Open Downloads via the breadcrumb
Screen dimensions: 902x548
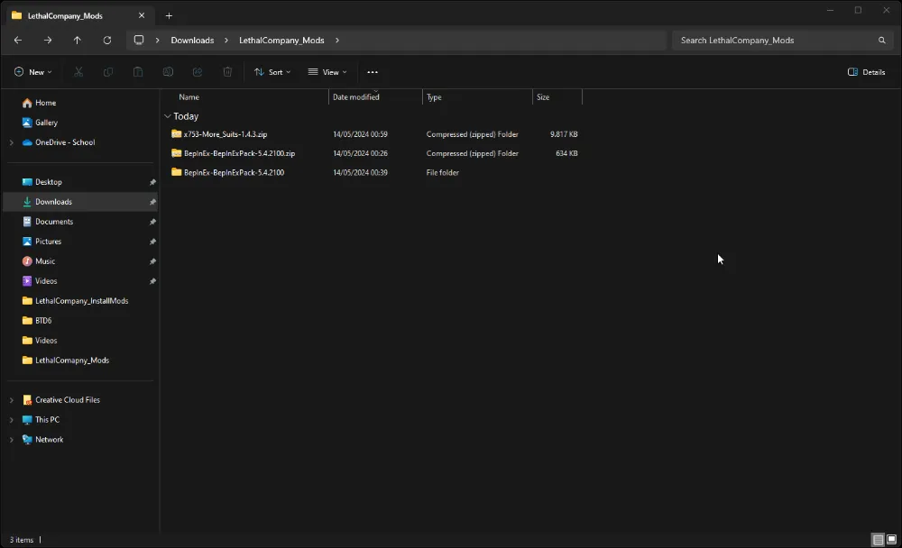point(192,40)
